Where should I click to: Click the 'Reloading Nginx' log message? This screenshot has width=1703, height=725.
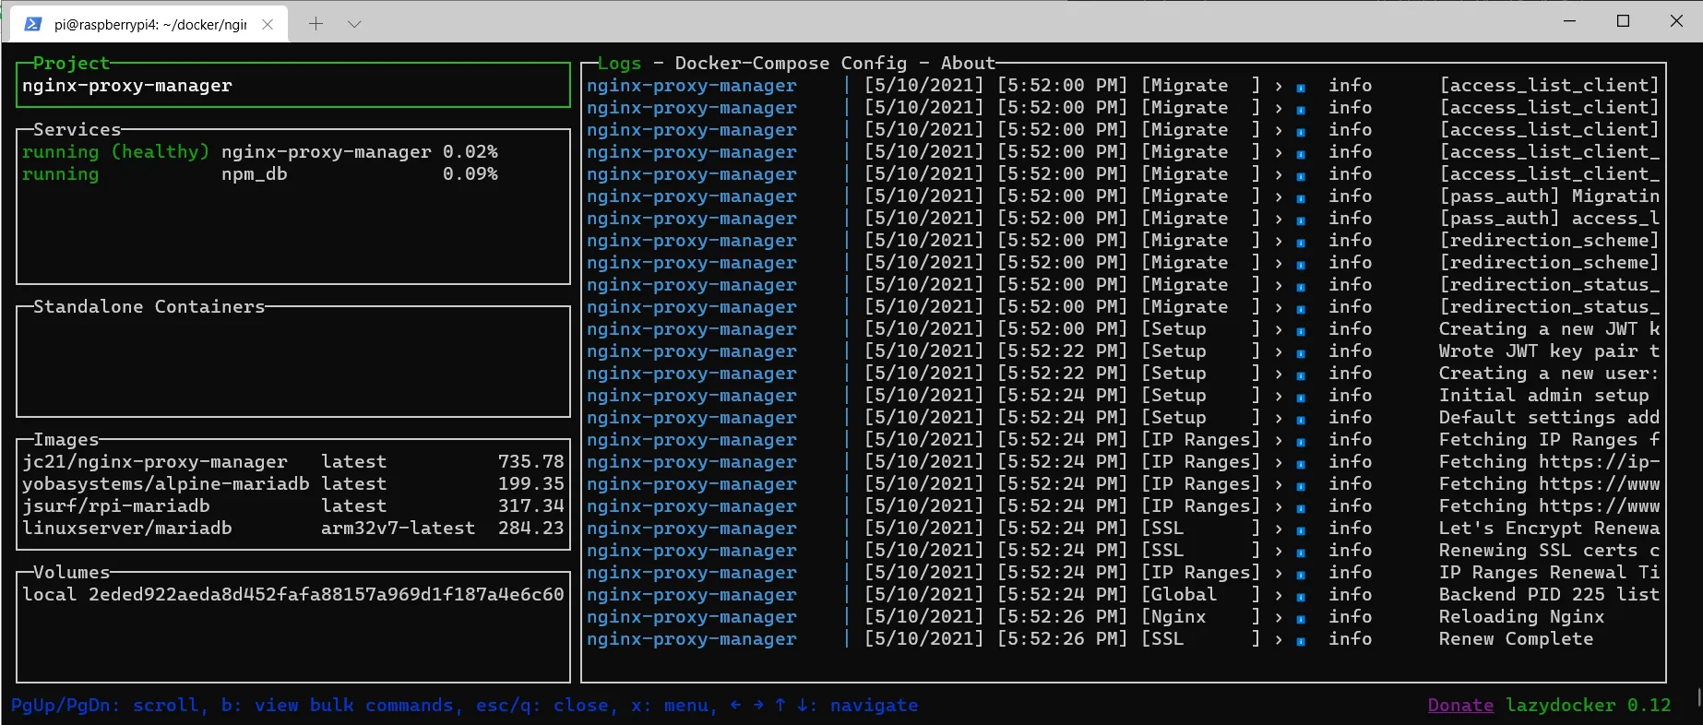[1521, 617]
